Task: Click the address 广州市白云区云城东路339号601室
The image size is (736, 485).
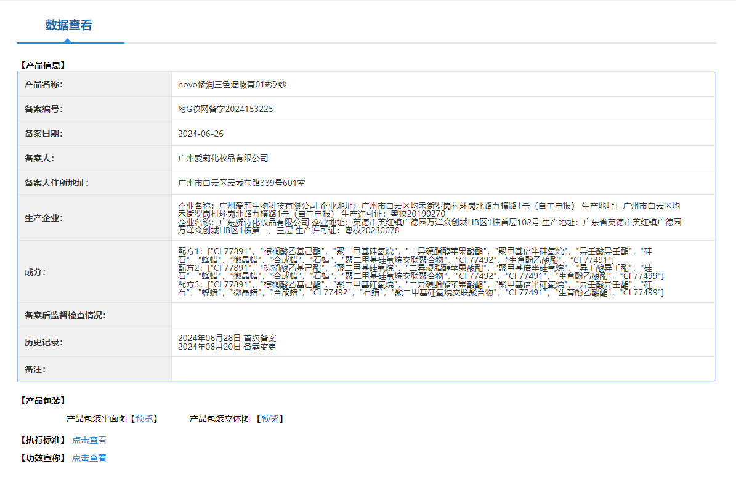Action: click(x=241, y=183)
